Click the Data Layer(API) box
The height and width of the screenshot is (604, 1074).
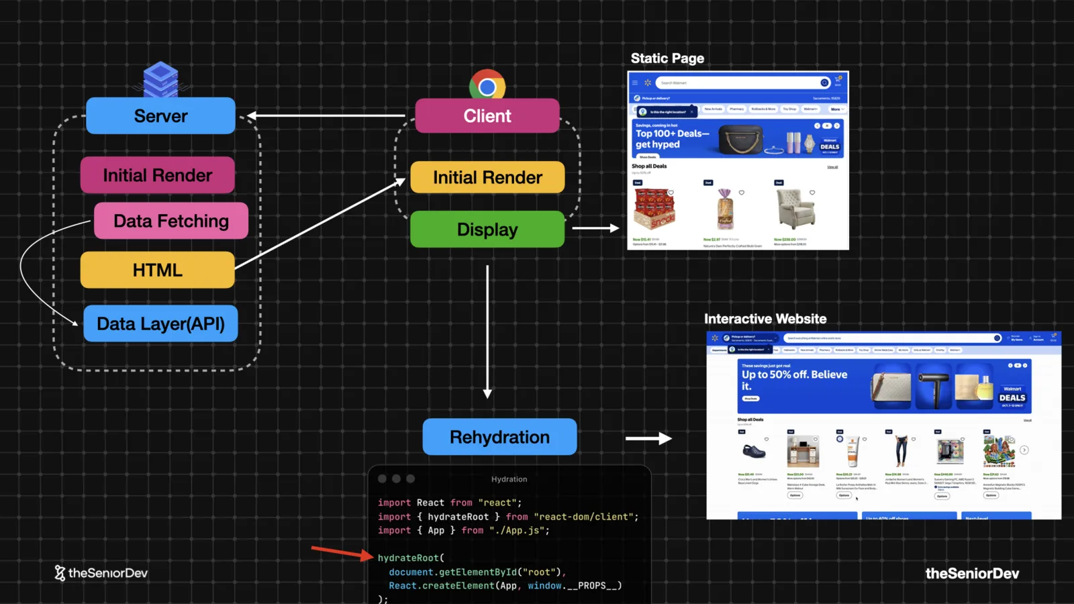pos(161,323)
